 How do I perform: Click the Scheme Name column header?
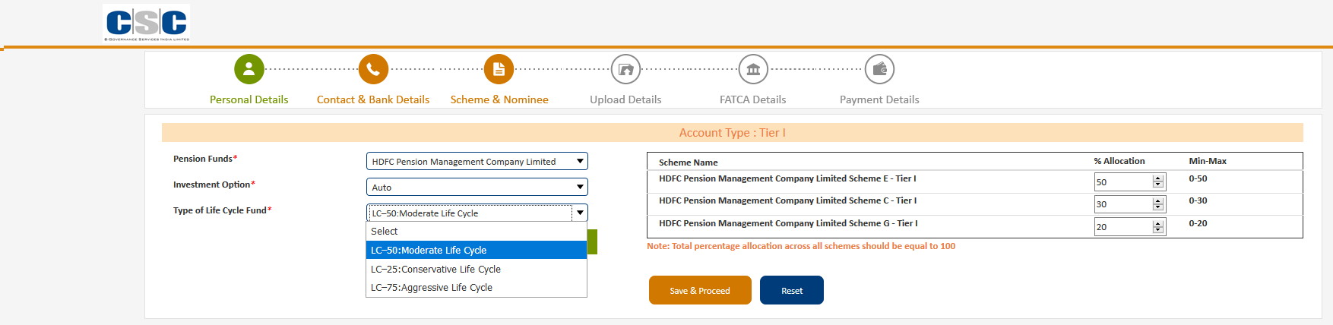coord(689,162)
